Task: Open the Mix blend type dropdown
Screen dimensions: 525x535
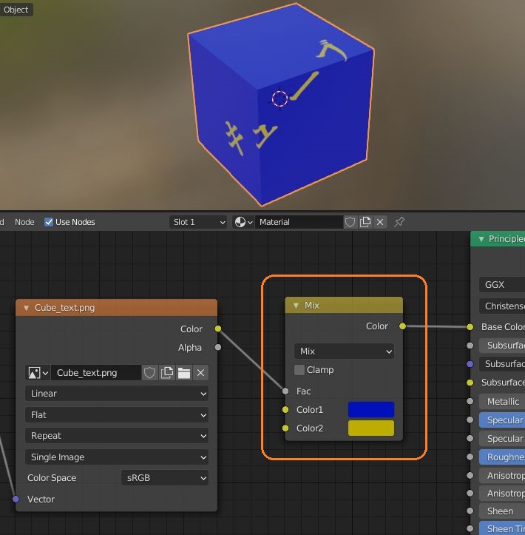Action: click(344, 351)
